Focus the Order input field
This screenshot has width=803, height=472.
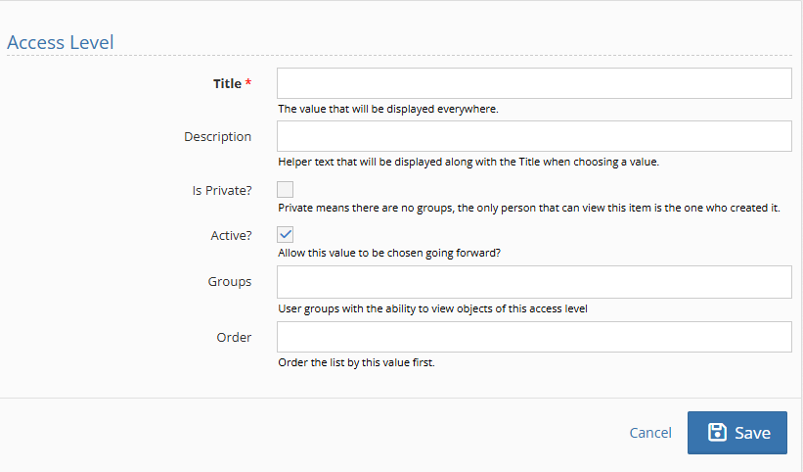534,337
